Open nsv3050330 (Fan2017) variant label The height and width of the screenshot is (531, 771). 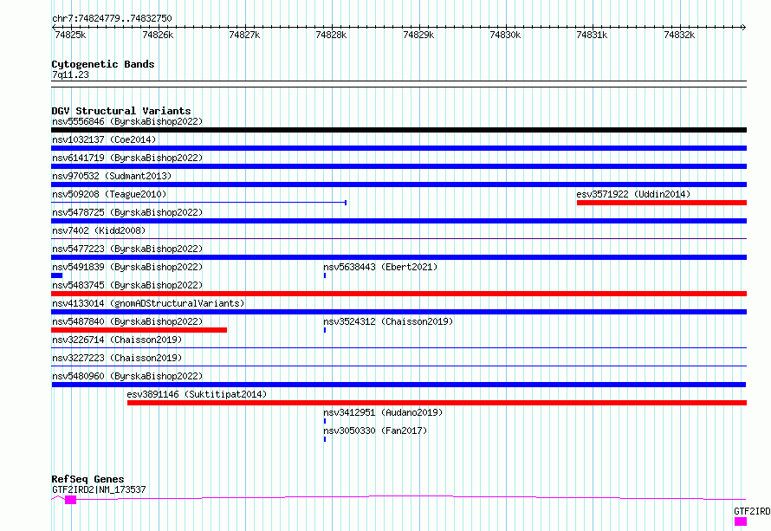tap(375, 431)
